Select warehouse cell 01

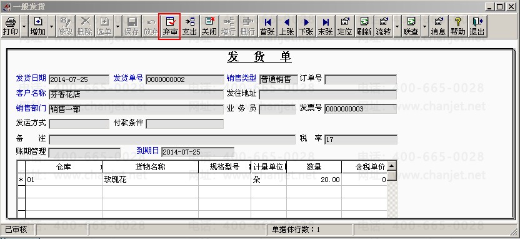click(x=64, y=180)
